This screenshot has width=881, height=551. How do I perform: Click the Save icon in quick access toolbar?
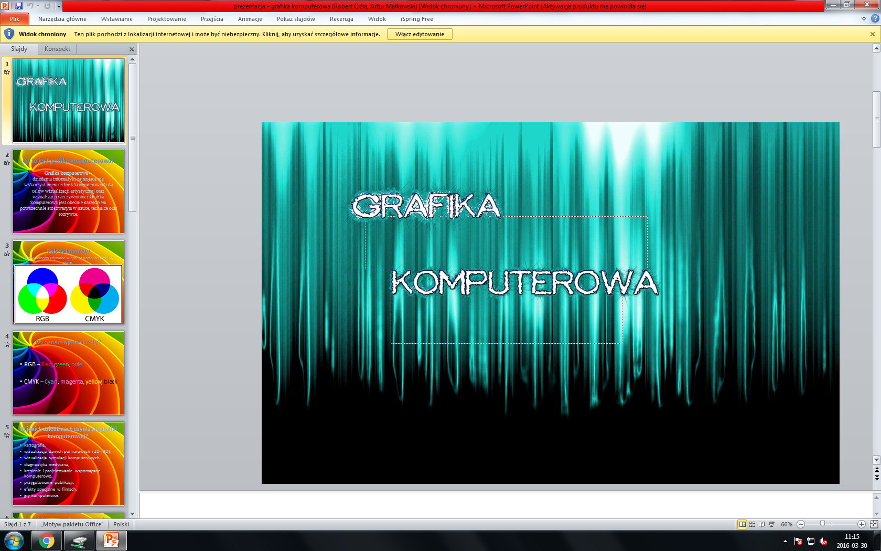pos(19,6)
